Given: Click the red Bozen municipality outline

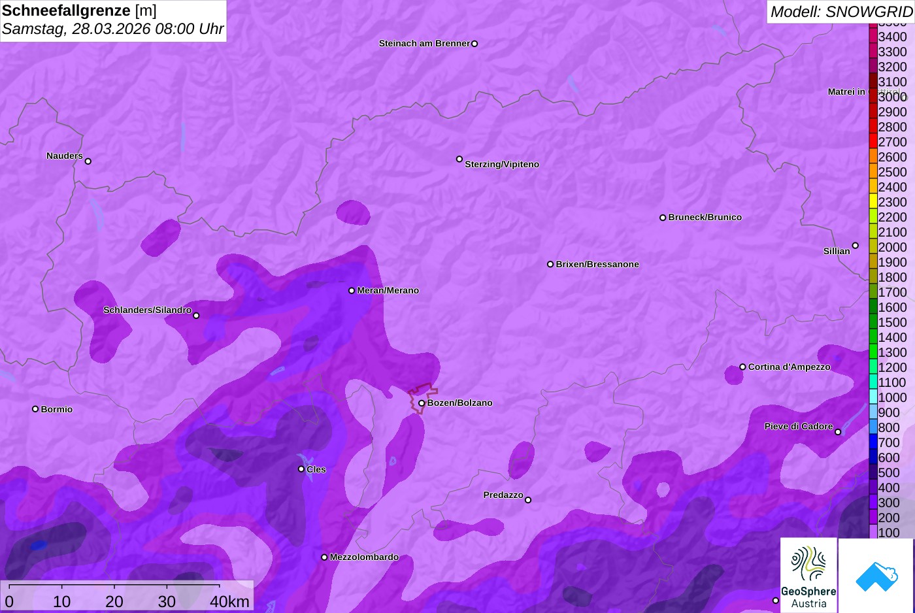Looking at the screenshot, I should point(423,397).
